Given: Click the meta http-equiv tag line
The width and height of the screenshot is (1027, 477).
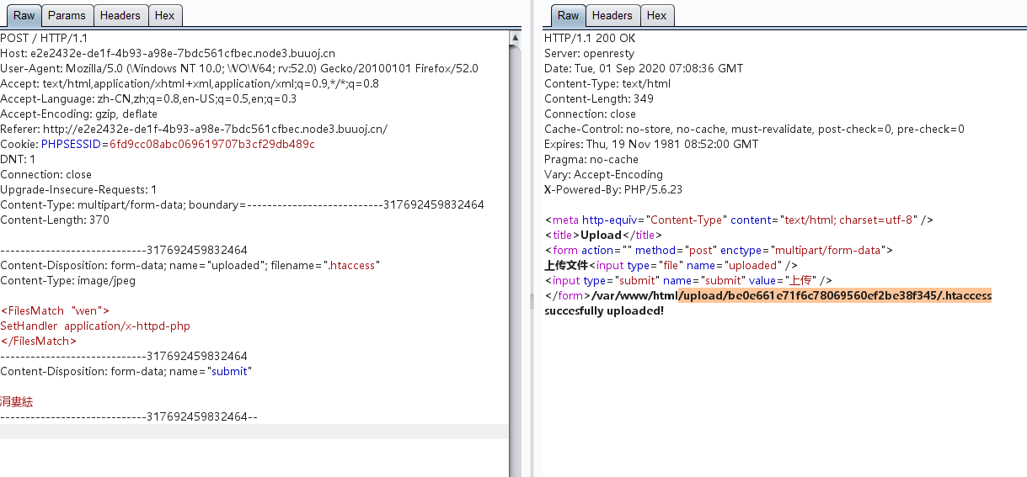Looking at the screenshot, I should [739, 220].
